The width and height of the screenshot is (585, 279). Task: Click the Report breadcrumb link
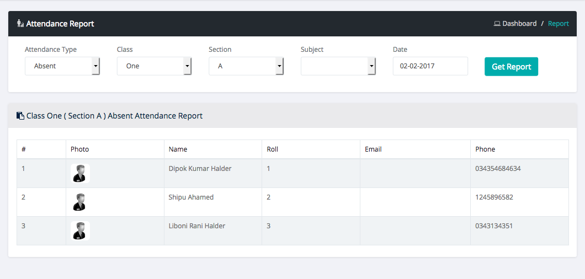click(x=558, y=24)
